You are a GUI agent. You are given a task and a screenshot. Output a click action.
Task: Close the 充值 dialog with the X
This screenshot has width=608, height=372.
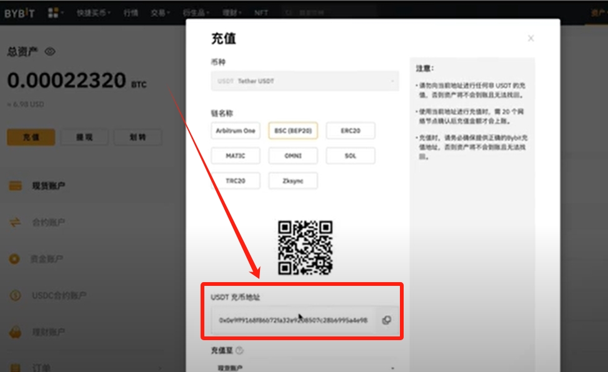coord(531,38)
